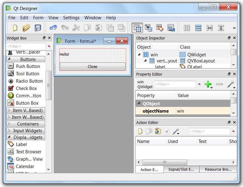
Task: Open the Edit menu
Action: pos(24,18)
